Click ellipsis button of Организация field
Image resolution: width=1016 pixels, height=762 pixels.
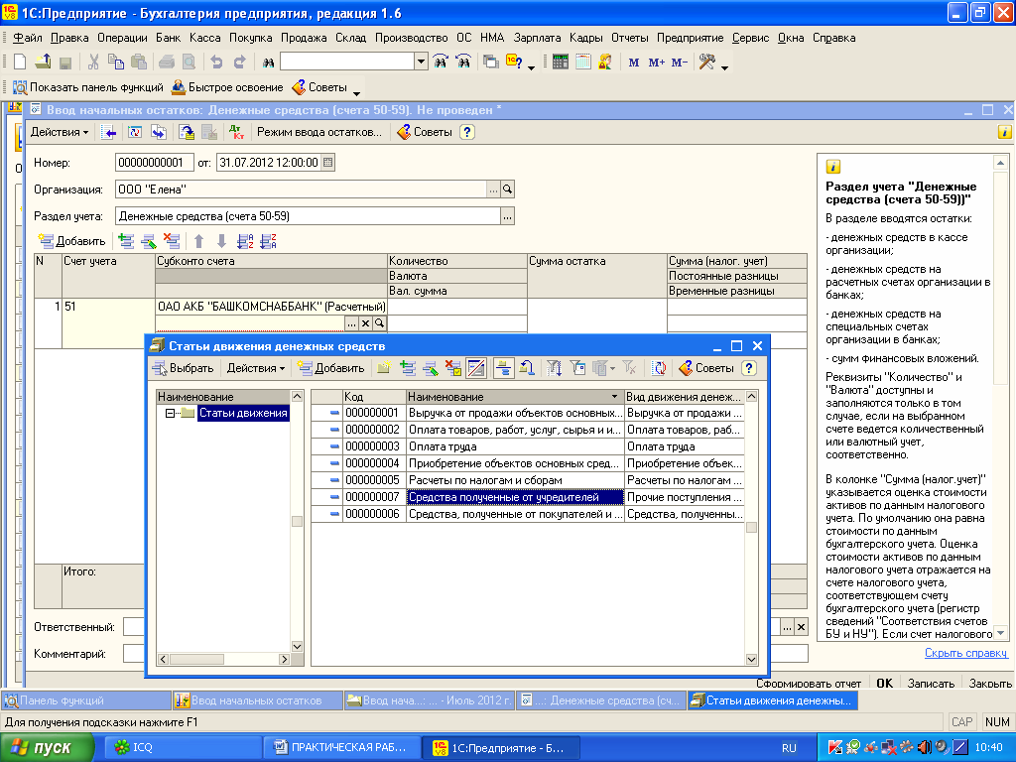pyautogui.click(x=494, y=190)
